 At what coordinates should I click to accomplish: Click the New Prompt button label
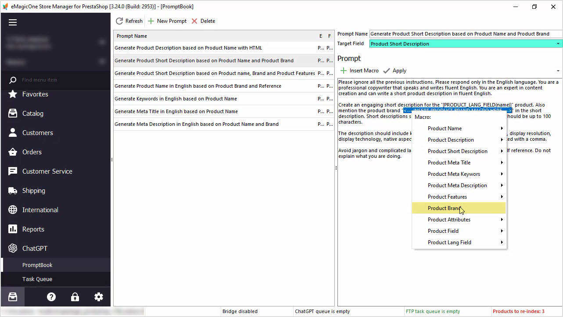(172, 21)
